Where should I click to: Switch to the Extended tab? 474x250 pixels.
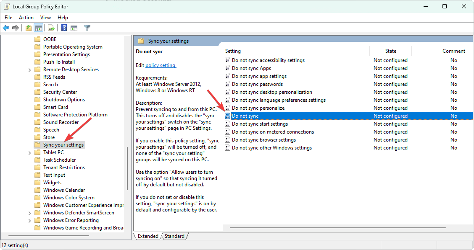click(x=148, y=236)
